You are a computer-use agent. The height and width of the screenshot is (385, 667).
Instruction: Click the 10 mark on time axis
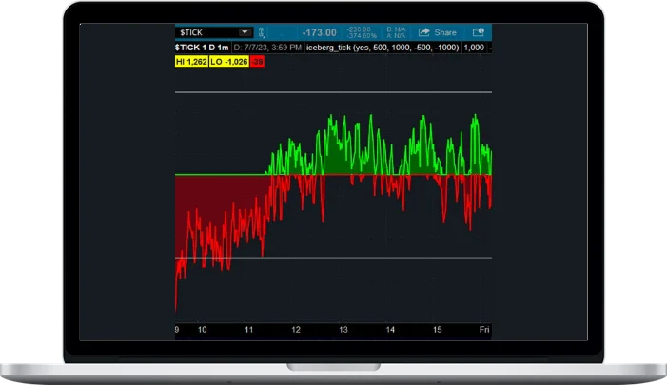point(202,329)
